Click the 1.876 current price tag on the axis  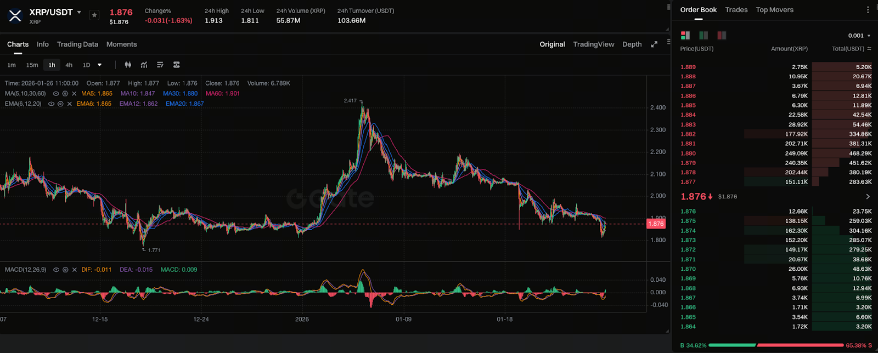tap(656, 224)
